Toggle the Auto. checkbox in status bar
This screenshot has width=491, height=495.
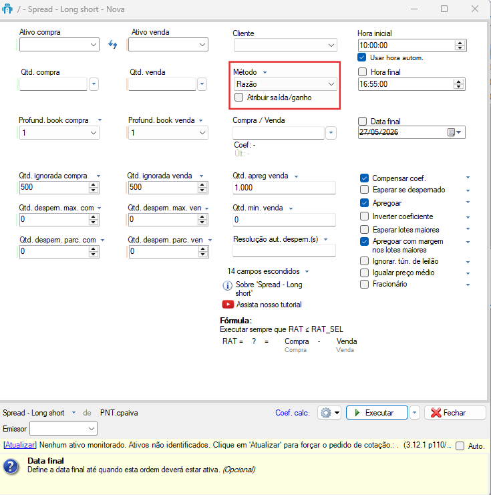[x=460, y=446]
